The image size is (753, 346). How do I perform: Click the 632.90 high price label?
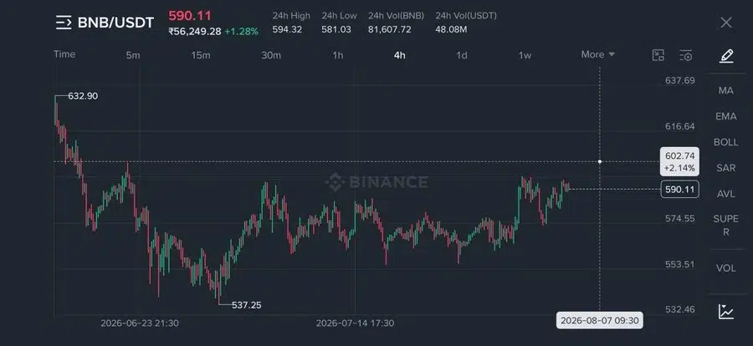tap(83, 96)
